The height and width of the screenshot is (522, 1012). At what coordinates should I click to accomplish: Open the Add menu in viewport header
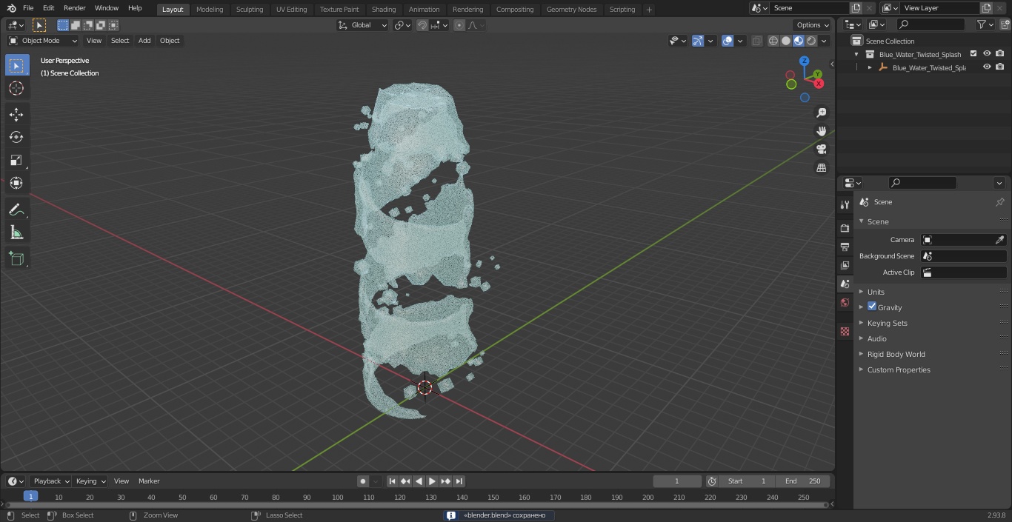[144, 41]
